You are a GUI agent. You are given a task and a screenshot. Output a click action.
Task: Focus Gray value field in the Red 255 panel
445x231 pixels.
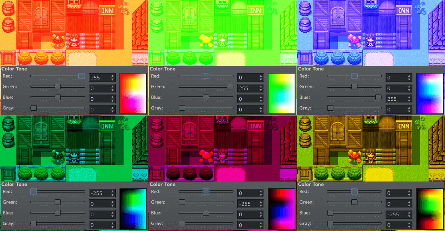click(x=102, y=110)
